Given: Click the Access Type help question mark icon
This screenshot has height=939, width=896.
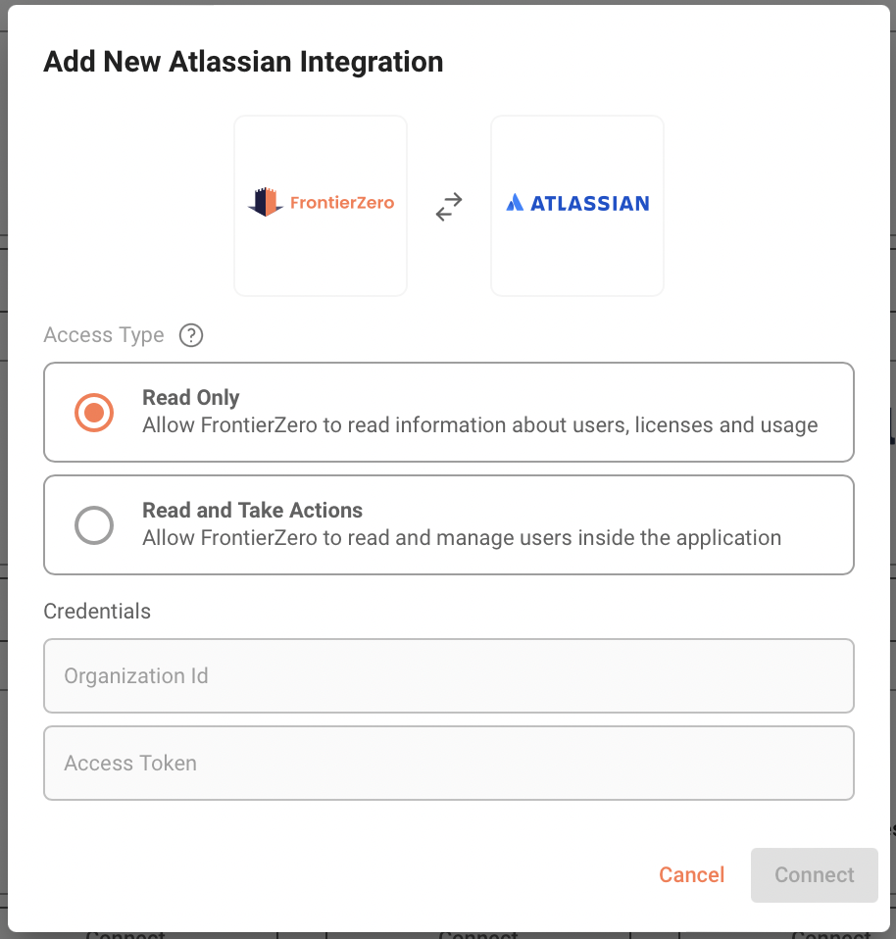Looking at the screenshot, I should pos(191,335).
